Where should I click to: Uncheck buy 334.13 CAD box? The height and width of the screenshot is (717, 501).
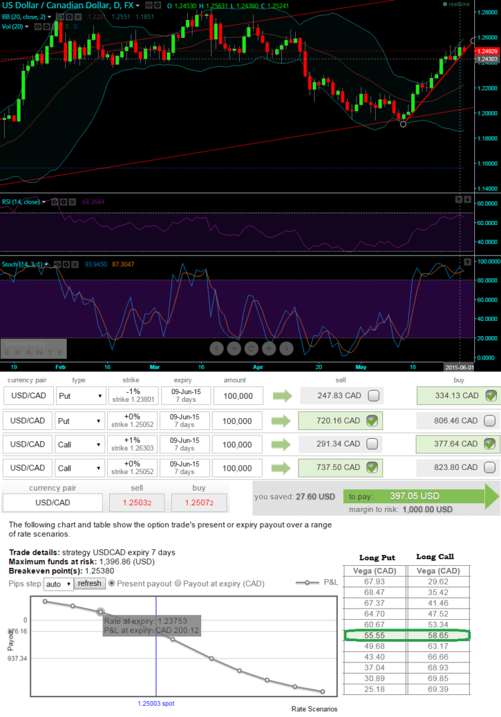[x=491, y=395]
